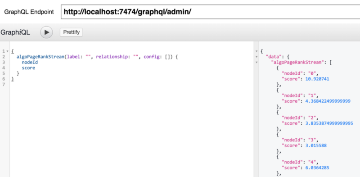Click score value 3.8353874999999995 in results
This screenshot has width=360, height=177.
coord(329,123)
